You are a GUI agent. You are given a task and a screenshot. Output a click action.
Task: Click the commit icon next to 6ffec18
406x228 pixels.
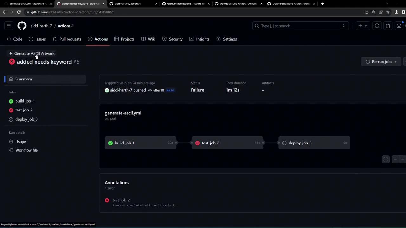pyautogui.click(x=150, y=90)
